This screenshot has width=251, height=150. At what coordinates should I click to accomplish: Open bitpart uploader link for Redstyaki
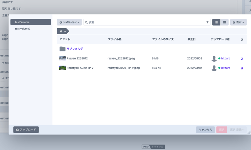225,68
